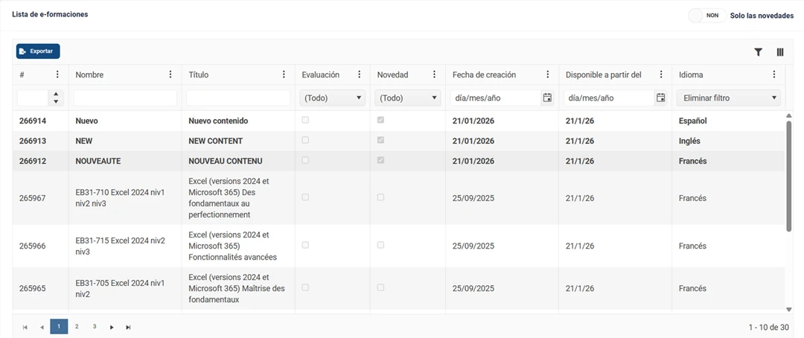The width and height of the screenshot is (804, 338).
Task: Sort by Fecha de creación header
Action: point(484,75)
